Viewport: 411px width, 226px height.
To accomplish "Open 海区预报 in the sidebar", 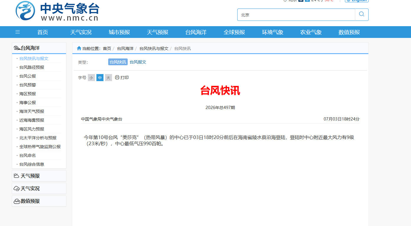I will pyautogui.click(x=28, y=94).
